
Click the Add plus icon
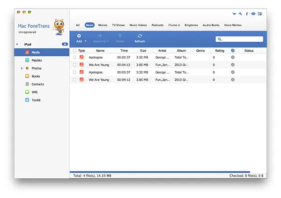click(79, 36)
